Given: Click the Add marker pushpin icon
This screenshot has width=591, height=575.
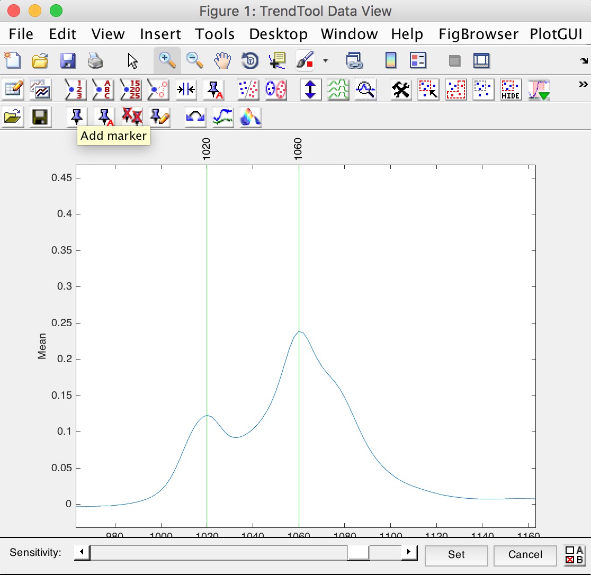Looking at the screenshot, I should click(77, 116).
